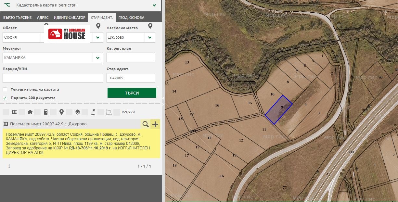Switch to the ИДЕНТИФИКАТОР tab
Image resolution: width=398 pixels, height=202 pixels.
pos(70,18)
